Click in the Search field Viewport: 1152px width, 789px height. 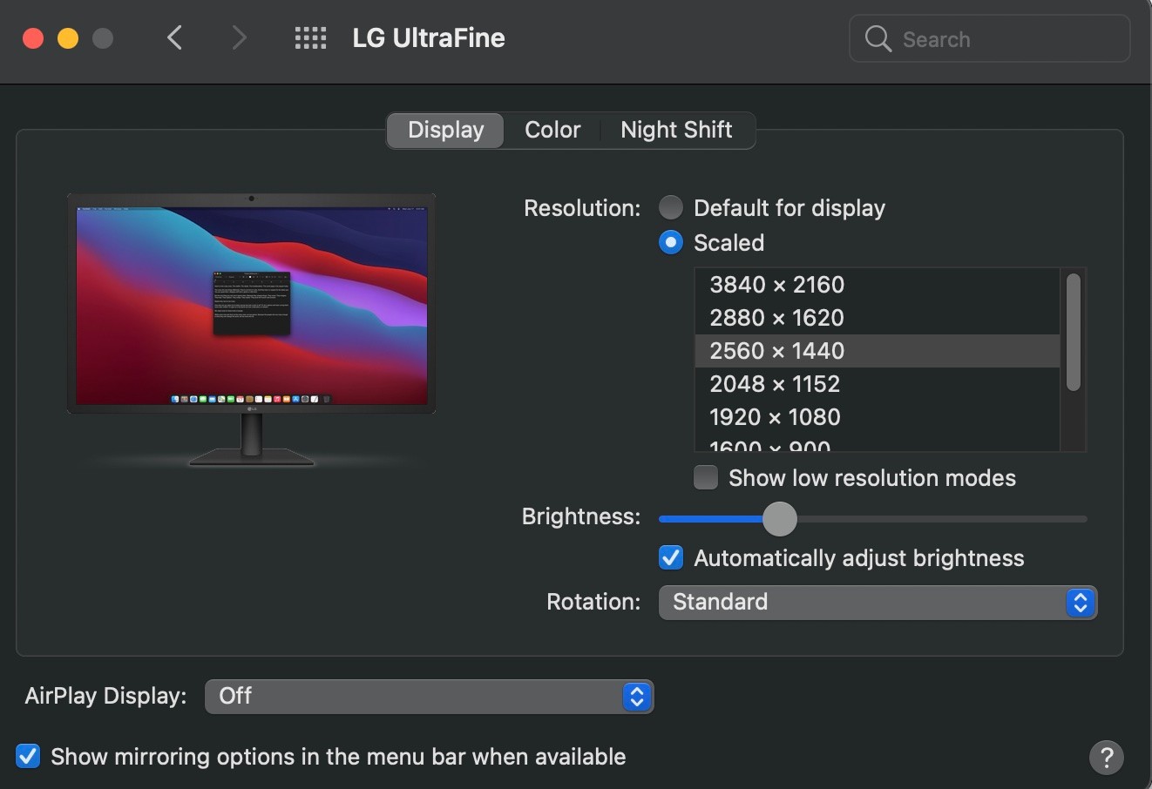(x=989, y=39)
